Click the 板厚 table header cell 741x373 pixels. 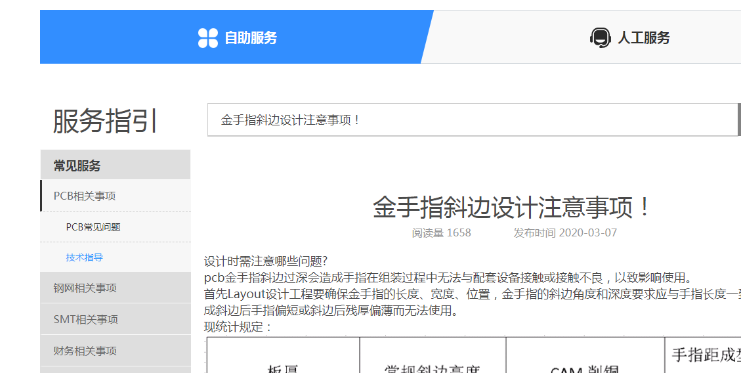click(x=283, y=368)
